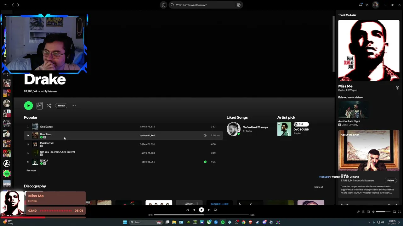Expand popular list with See more
The image size is (403, 226).
[31, 170]
